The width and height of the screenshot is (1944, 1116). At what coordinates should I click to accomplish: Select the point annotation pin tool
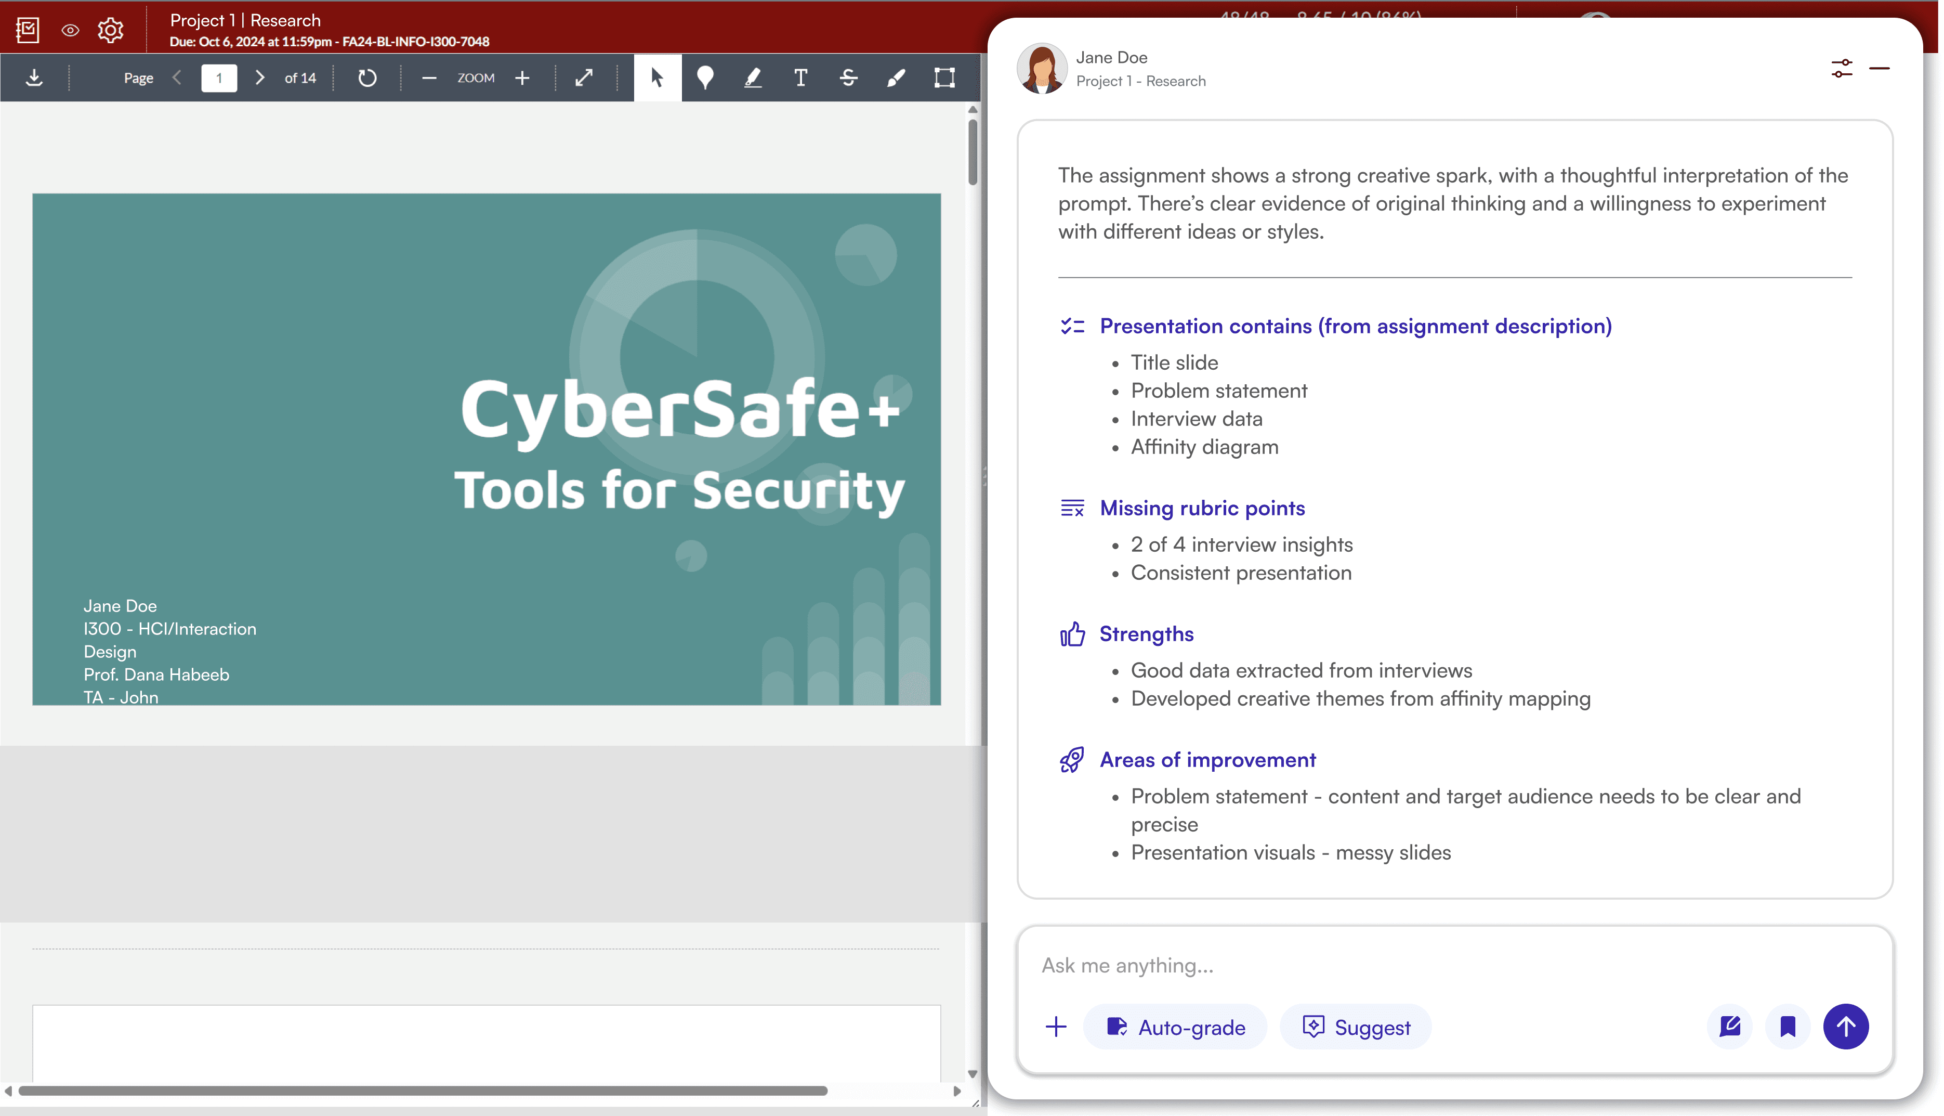pos(705,77)
